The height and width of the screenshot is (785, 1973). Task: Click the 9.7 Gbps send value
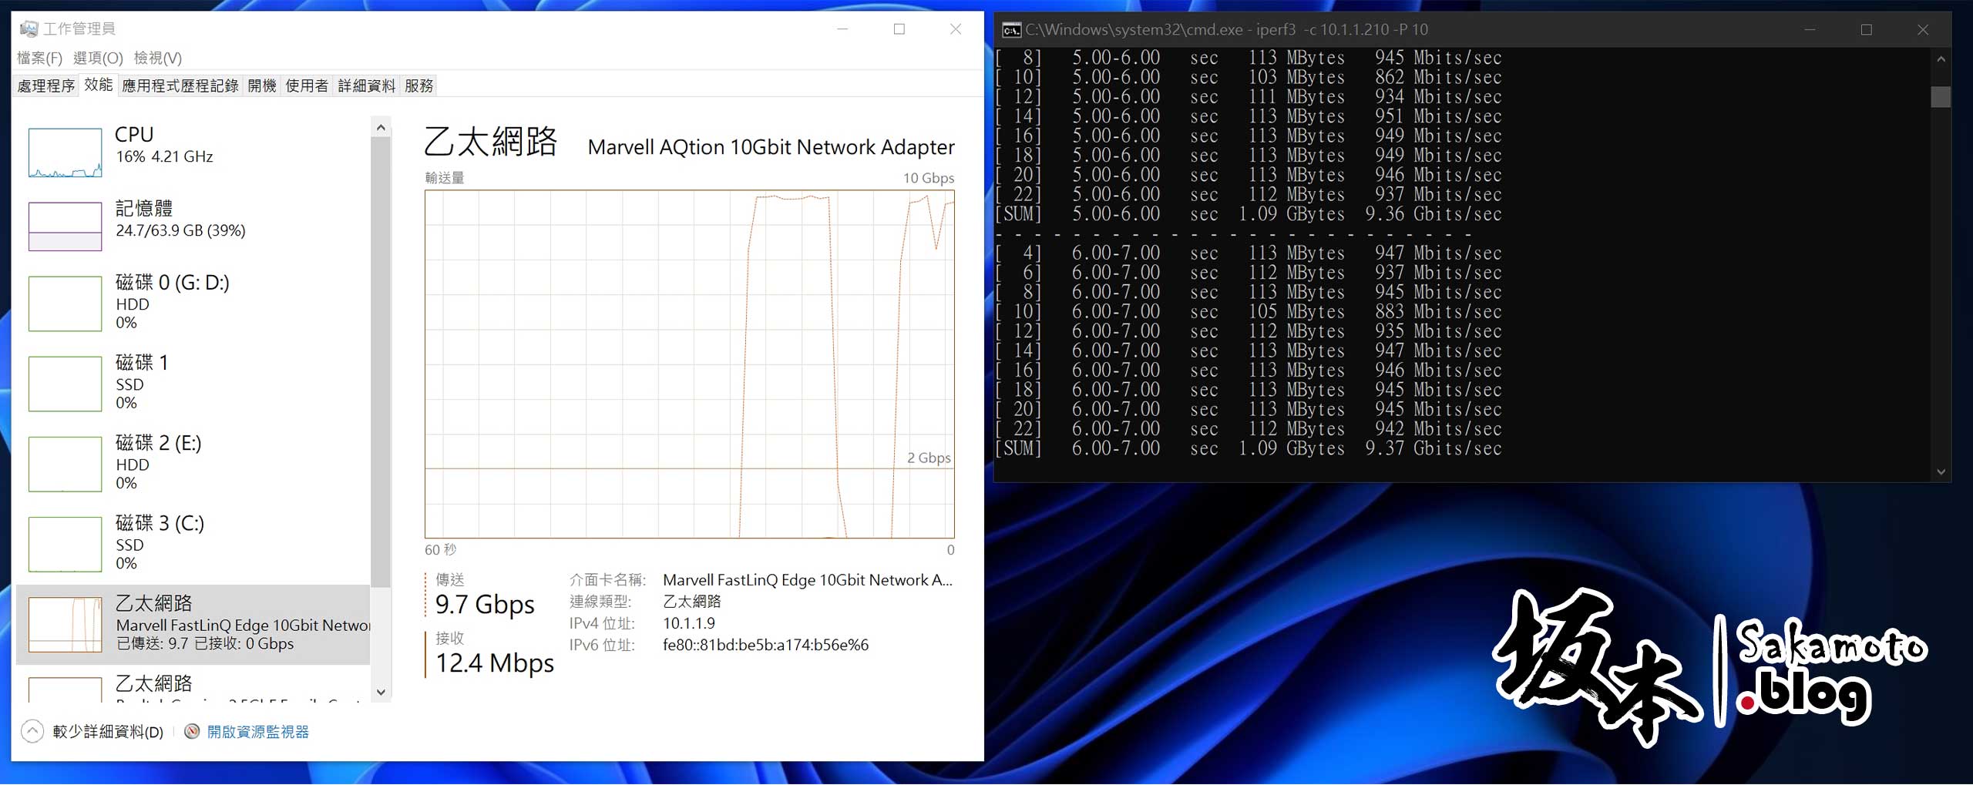click(x=485, y=605)
